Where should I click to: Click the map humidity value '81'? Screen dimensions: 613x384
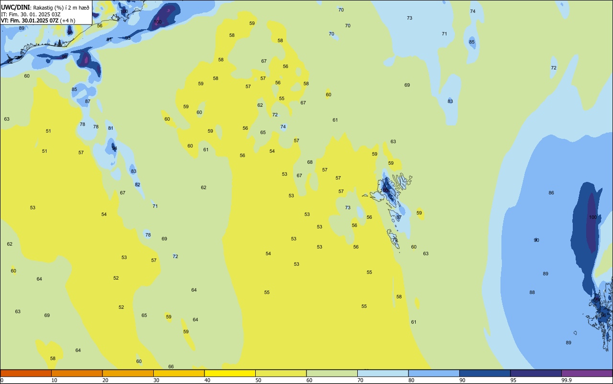(x=111, y=128)
